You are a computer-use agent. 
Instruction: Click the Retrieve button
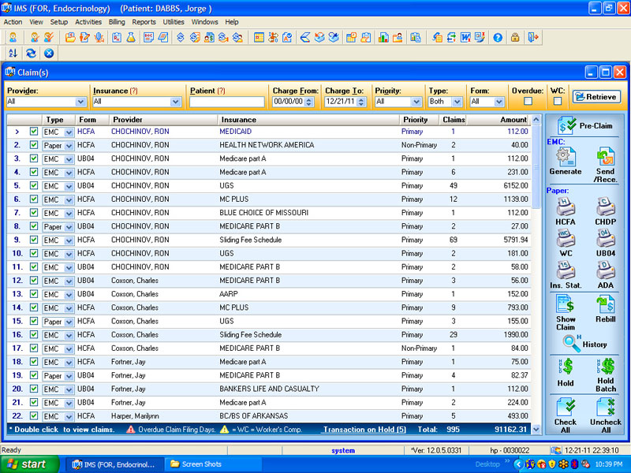[596, 97]
